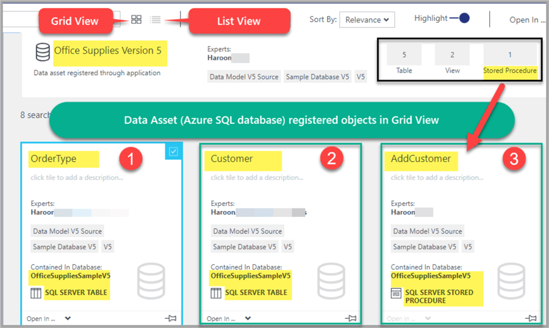Click Sample Database V5 tag on AddCustomer
The width and height of the screenshot is (549, 328).
tap(425, 247)
